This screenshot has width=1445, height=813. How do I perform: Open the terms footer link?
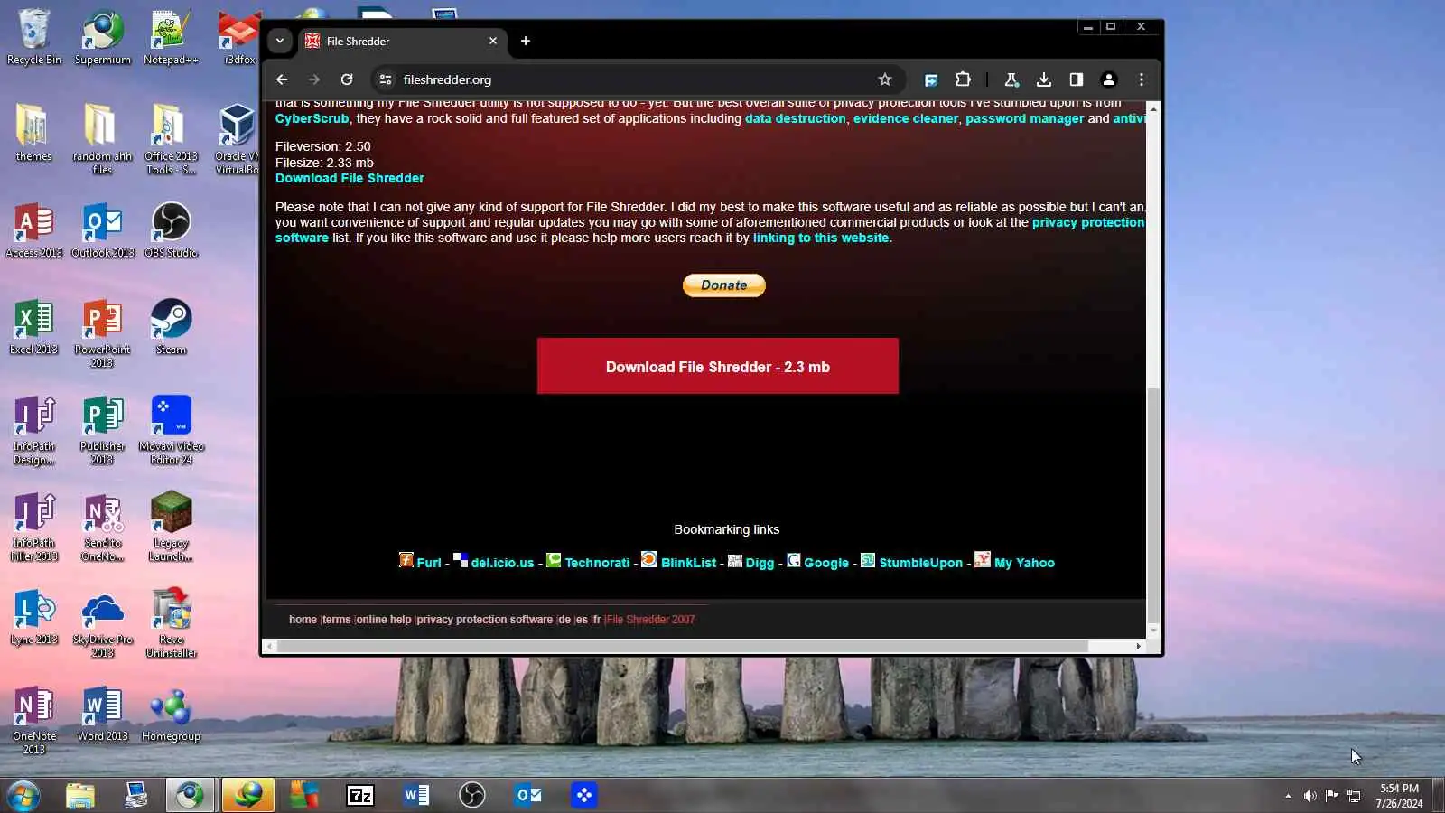click(336, 620)
